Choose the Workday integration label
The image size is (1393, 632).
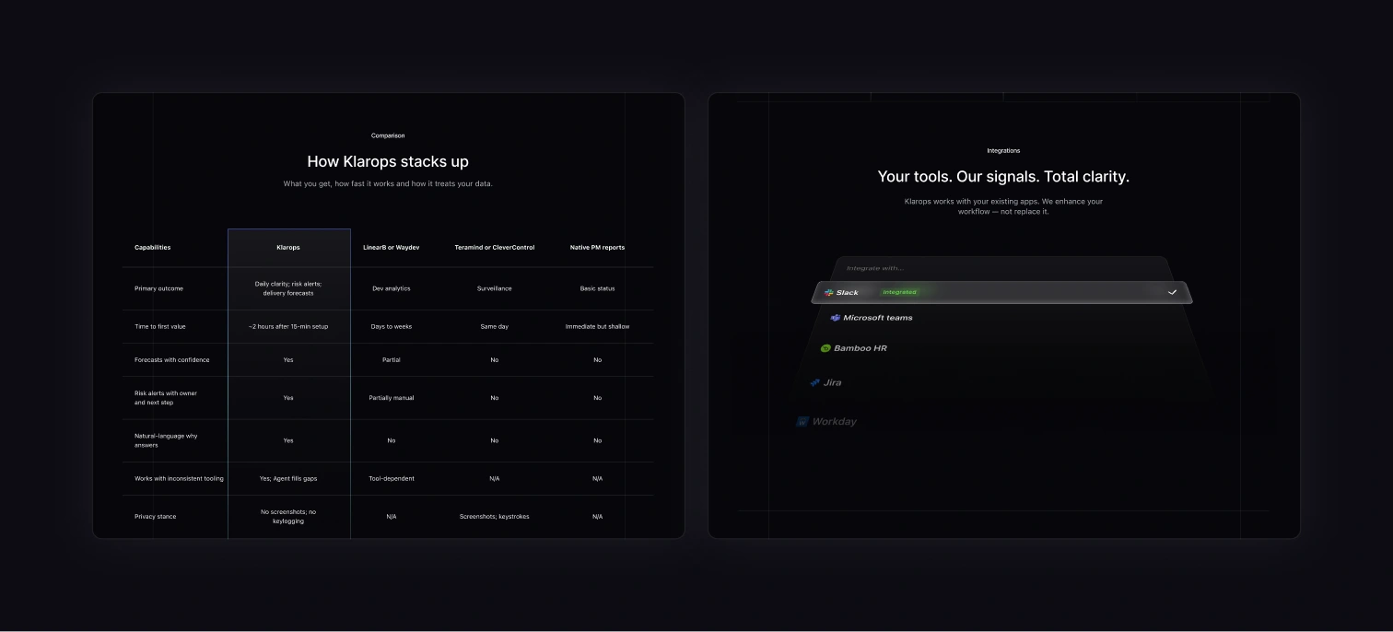click(834, 422)
